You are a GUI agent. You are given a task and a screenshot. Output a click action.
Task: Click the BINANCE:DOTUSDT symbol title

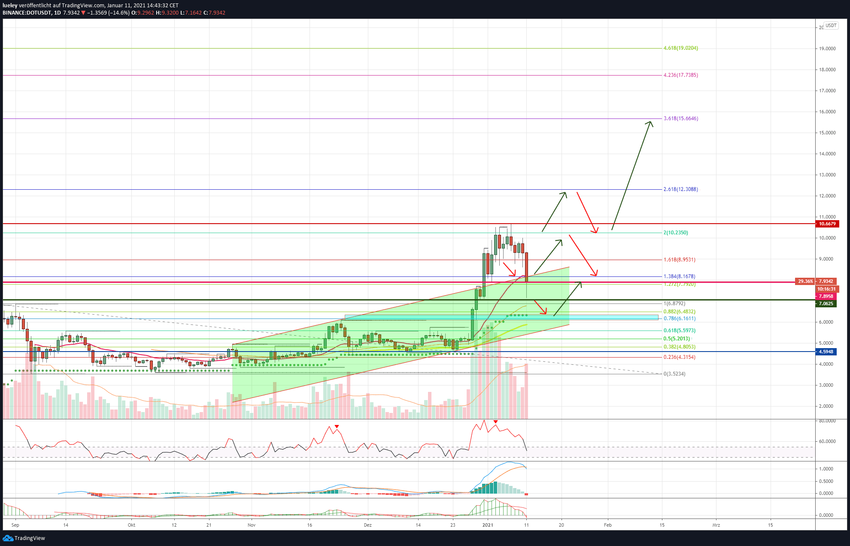[27, 13]
